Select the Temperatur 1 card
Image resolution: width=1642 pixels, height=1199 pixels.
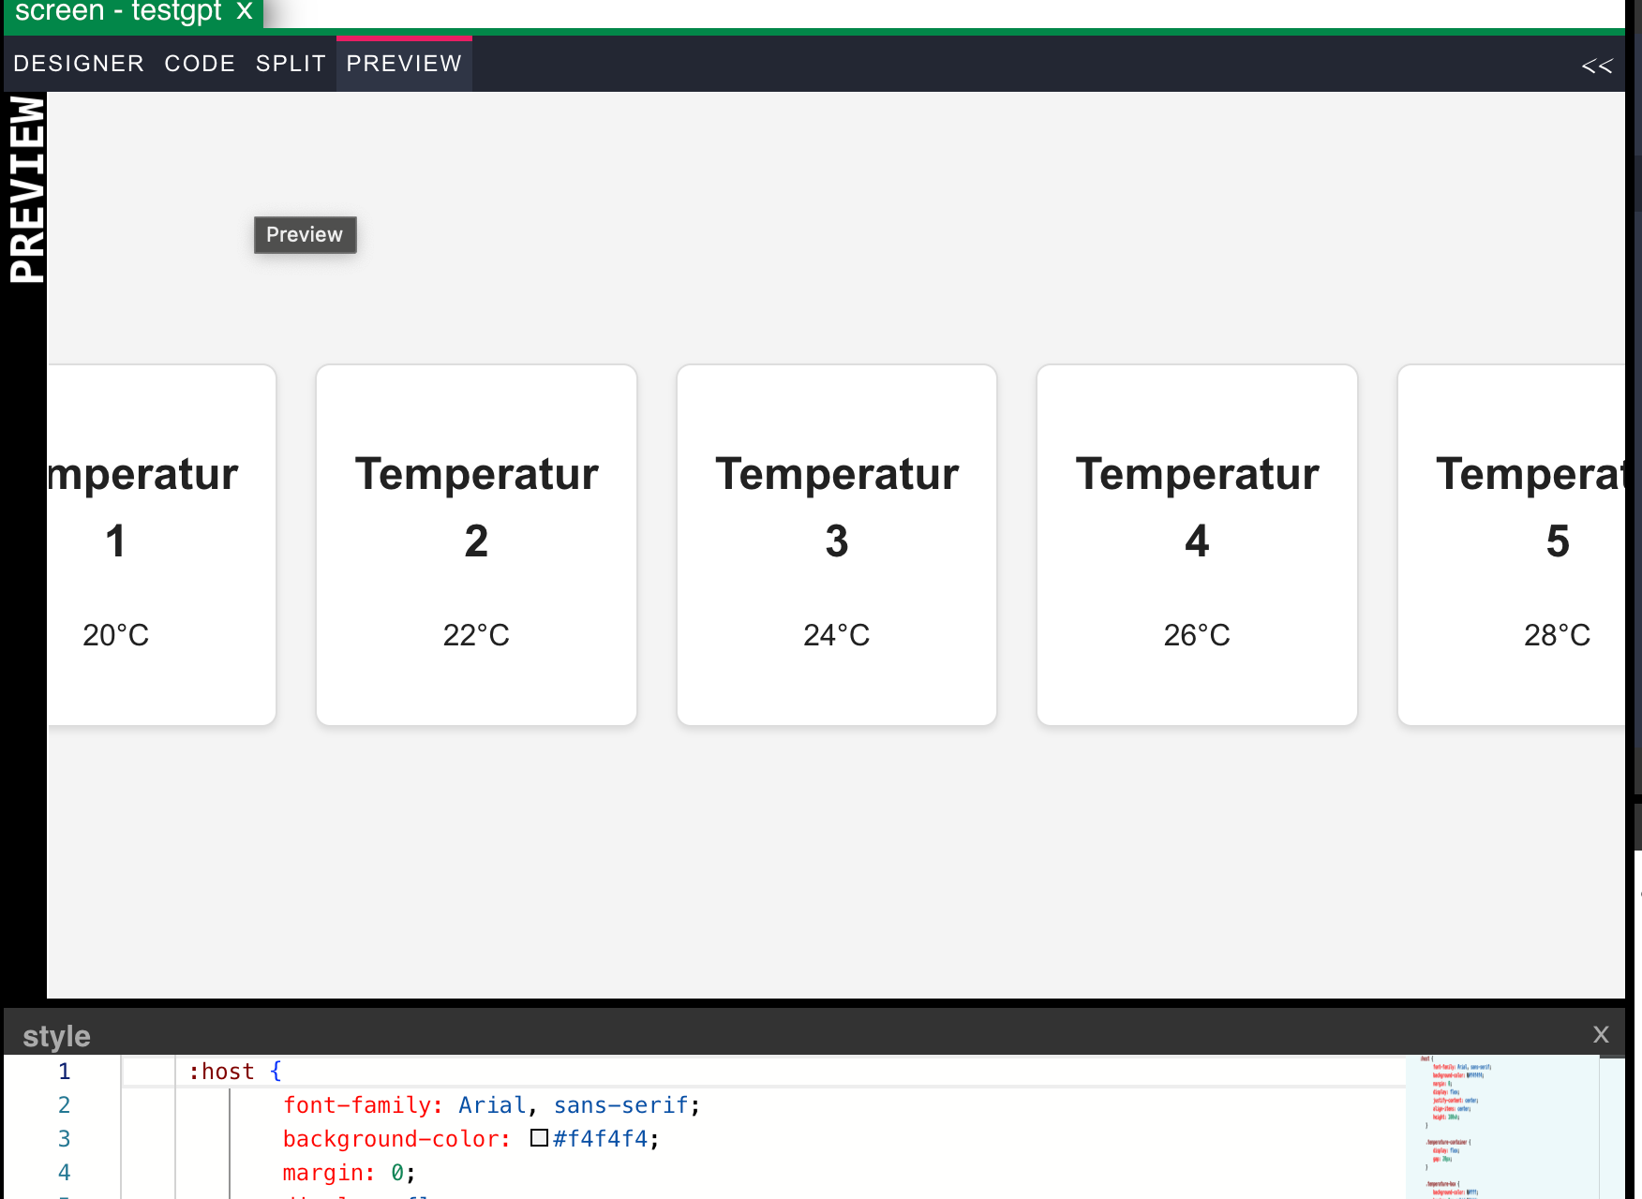point(159,544)
